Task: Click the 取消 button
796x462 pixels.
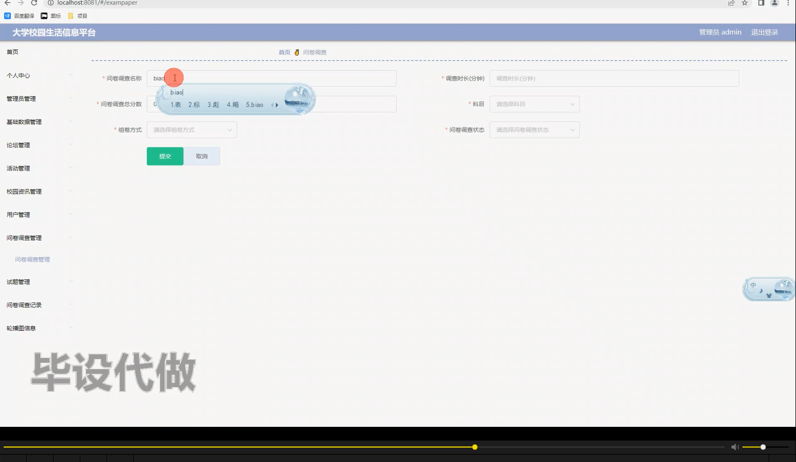Action: pyautogui.click(x=202, y=156)
